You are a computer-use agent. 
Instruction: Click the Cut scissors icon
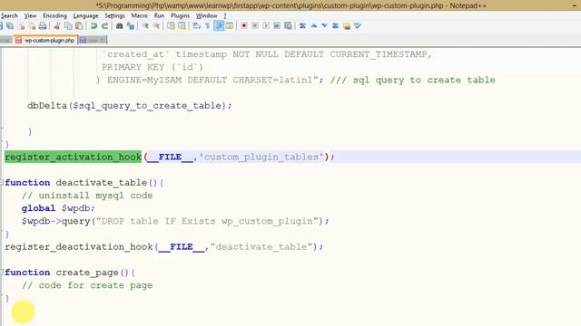pos(56,26)
